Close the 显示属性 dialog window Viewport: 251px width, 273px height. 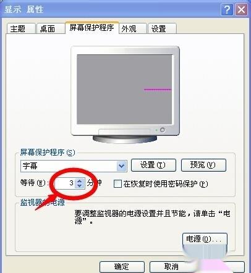(x=241, y=10)
